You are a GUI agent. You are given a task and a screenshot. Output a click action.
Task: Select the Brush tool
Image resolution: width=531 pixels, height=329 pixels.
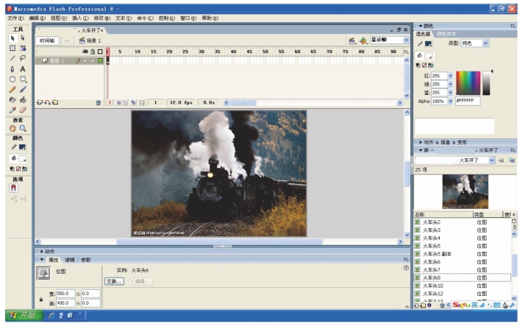(23, 90)
